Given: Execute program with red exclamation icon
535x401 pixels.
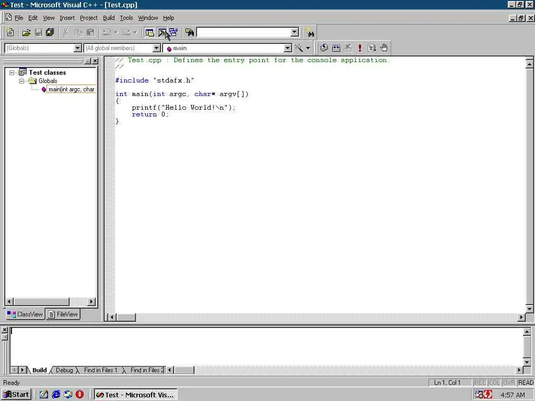Looking at the screenshot, I should (x=359, y=48).
